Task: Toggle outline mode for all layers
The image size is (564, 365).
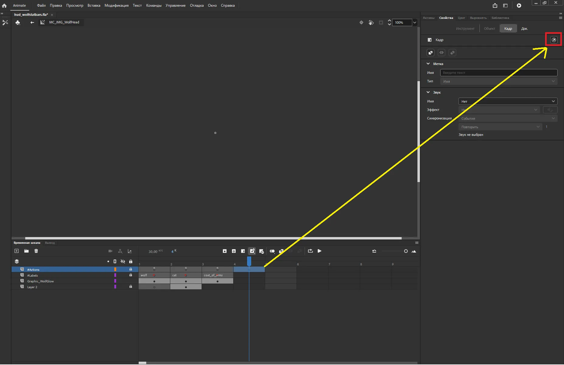Action: tap(115, 261)
